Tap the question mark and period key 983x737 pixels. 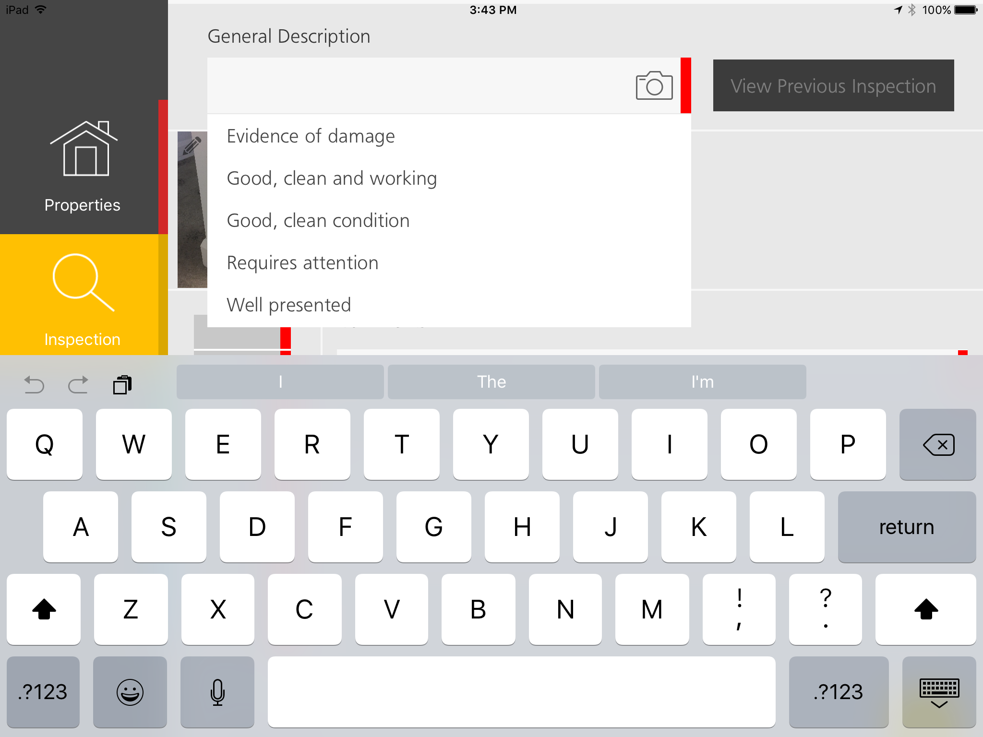(826, 609)
